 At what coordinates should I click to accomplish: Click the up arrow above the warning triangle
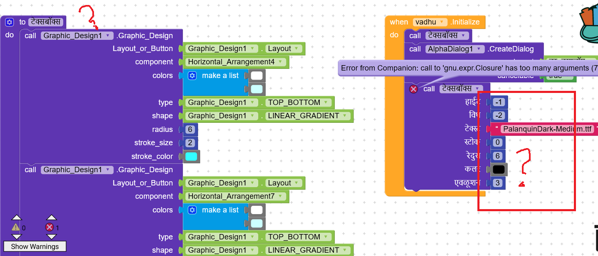tap(16, 217)
